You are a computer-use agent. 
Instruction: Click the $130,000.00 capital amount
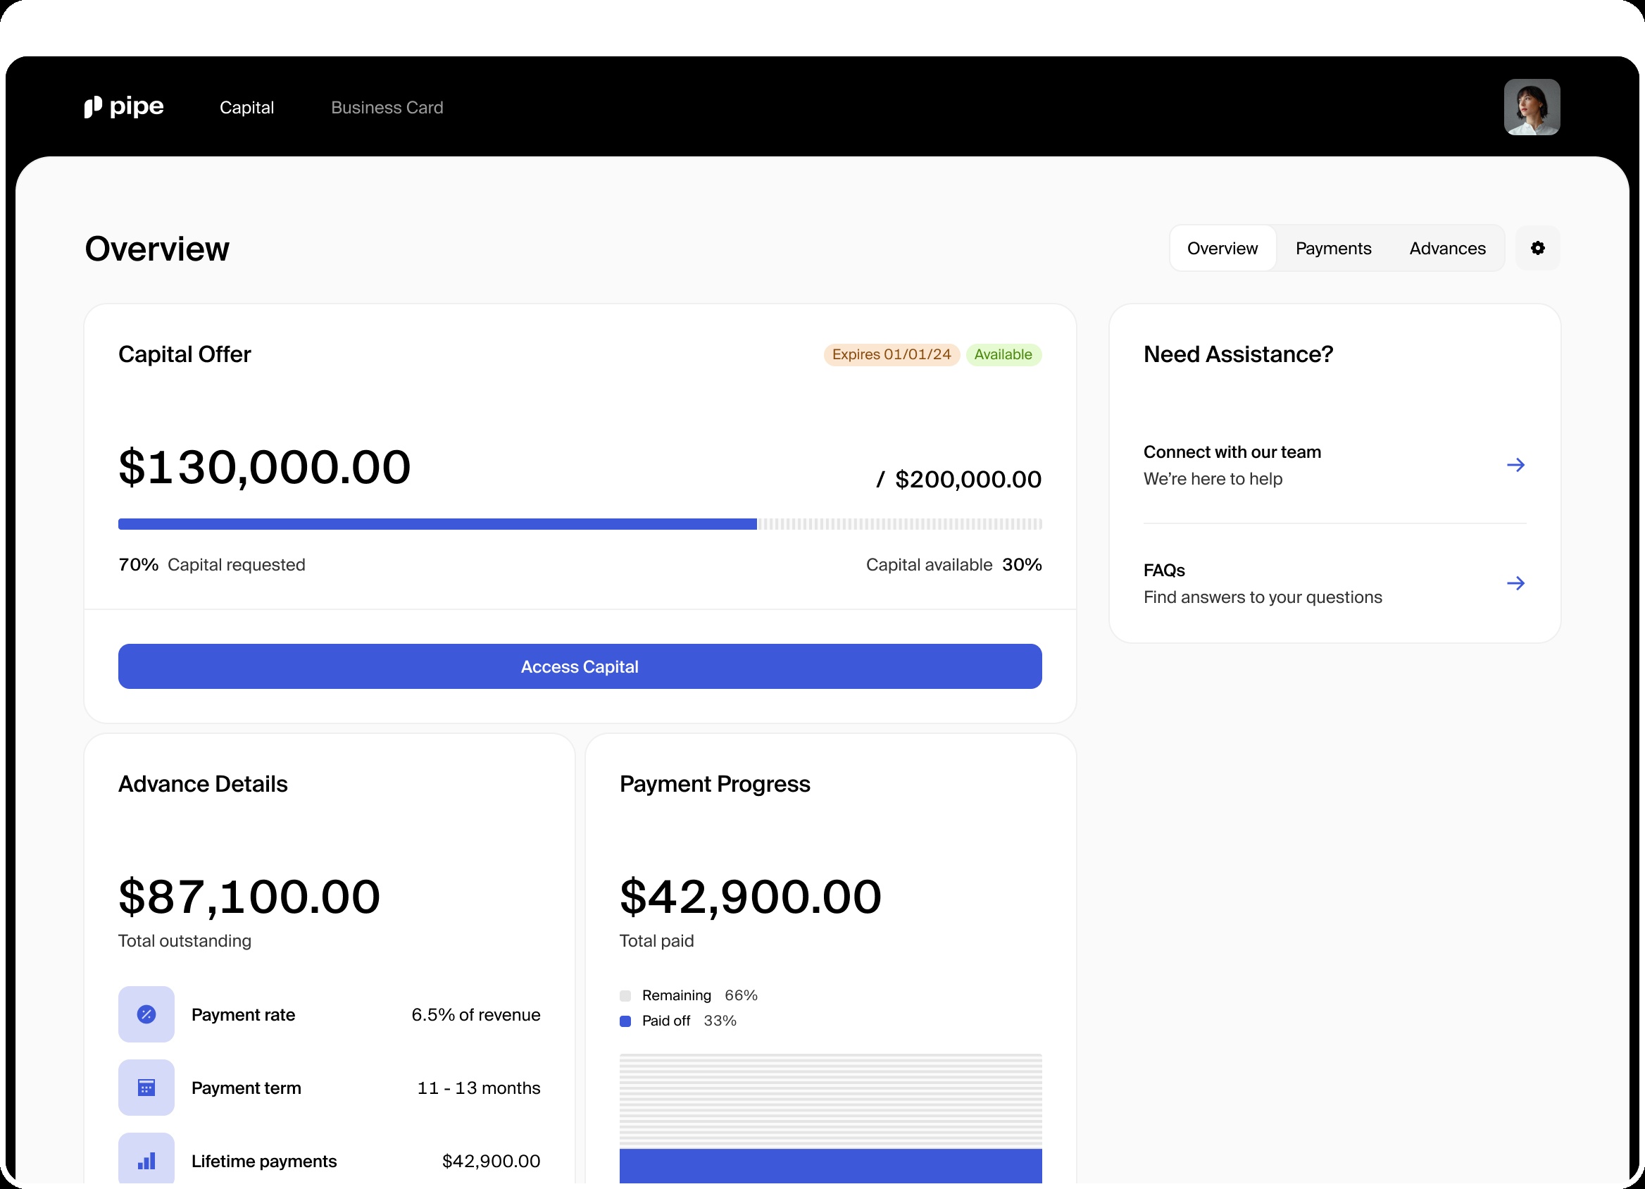coord(265,466)
